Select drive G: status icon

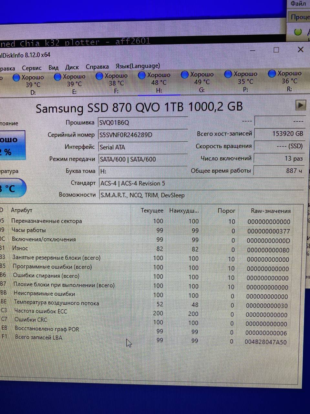[x=185, y=75]
